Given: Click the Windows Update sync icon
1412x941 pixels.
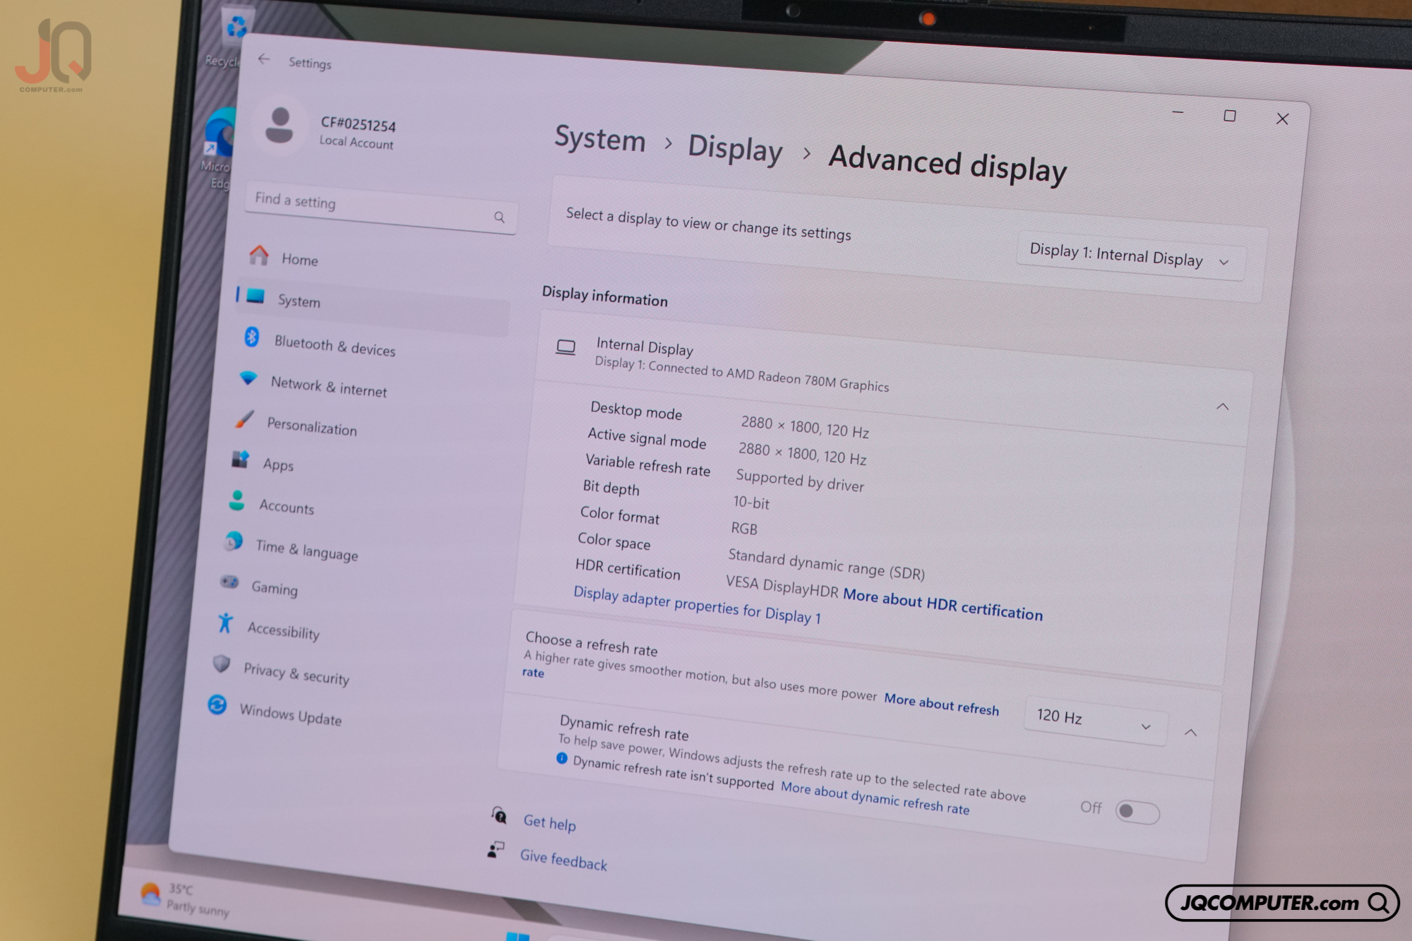Looking at the screenshot, I should pos(217,705).
